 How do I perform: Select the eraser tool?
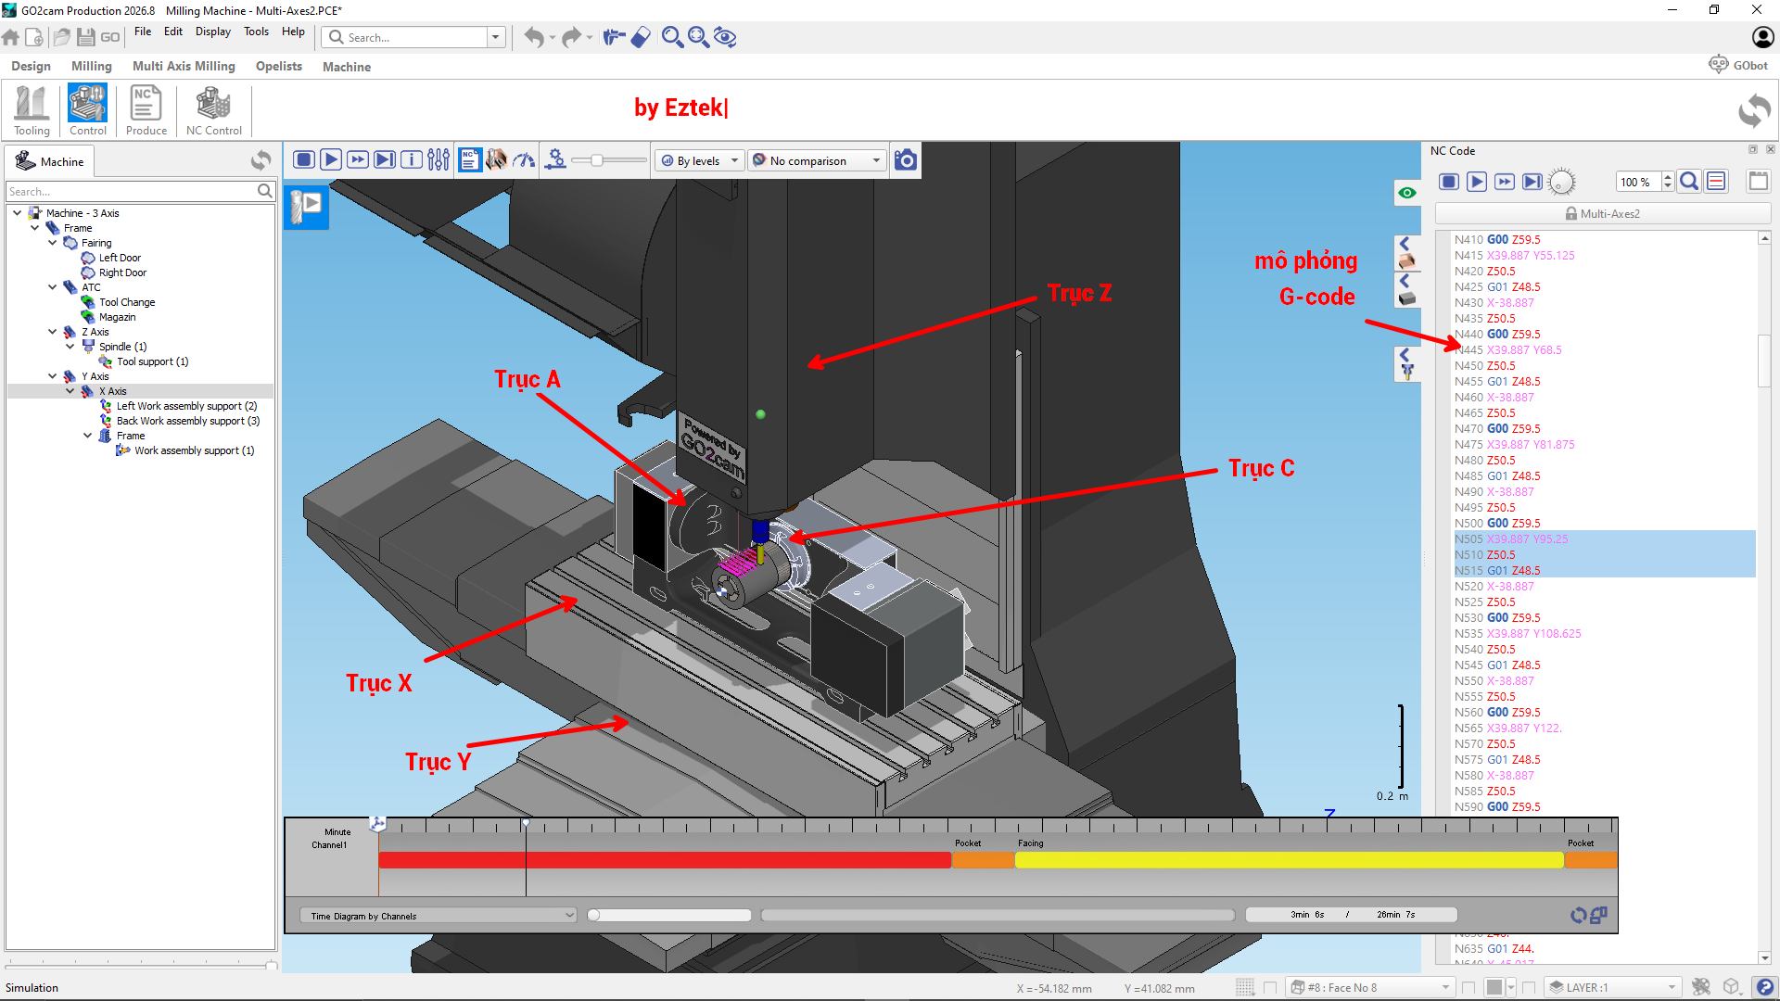641,37
